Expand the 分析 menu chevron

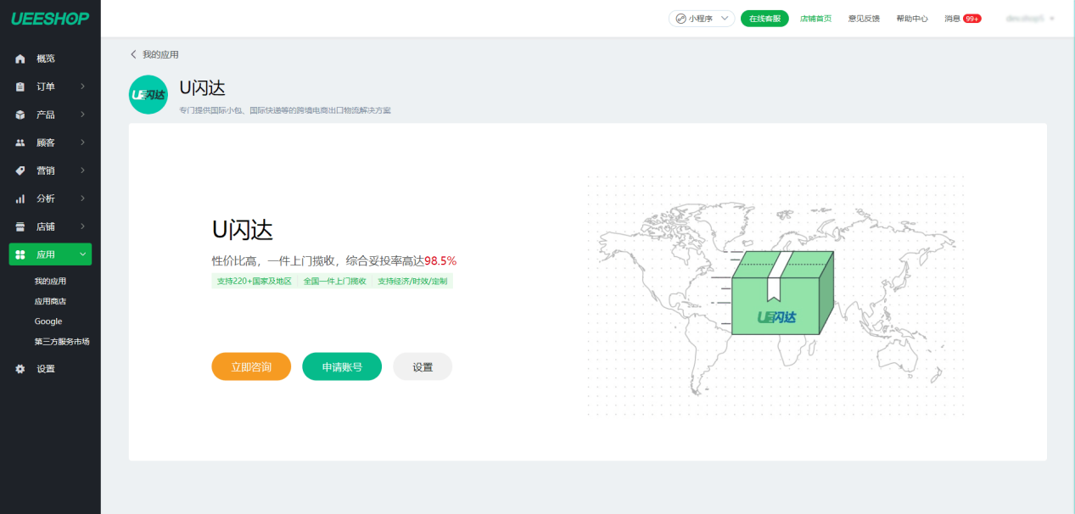(x=82, y=198)
